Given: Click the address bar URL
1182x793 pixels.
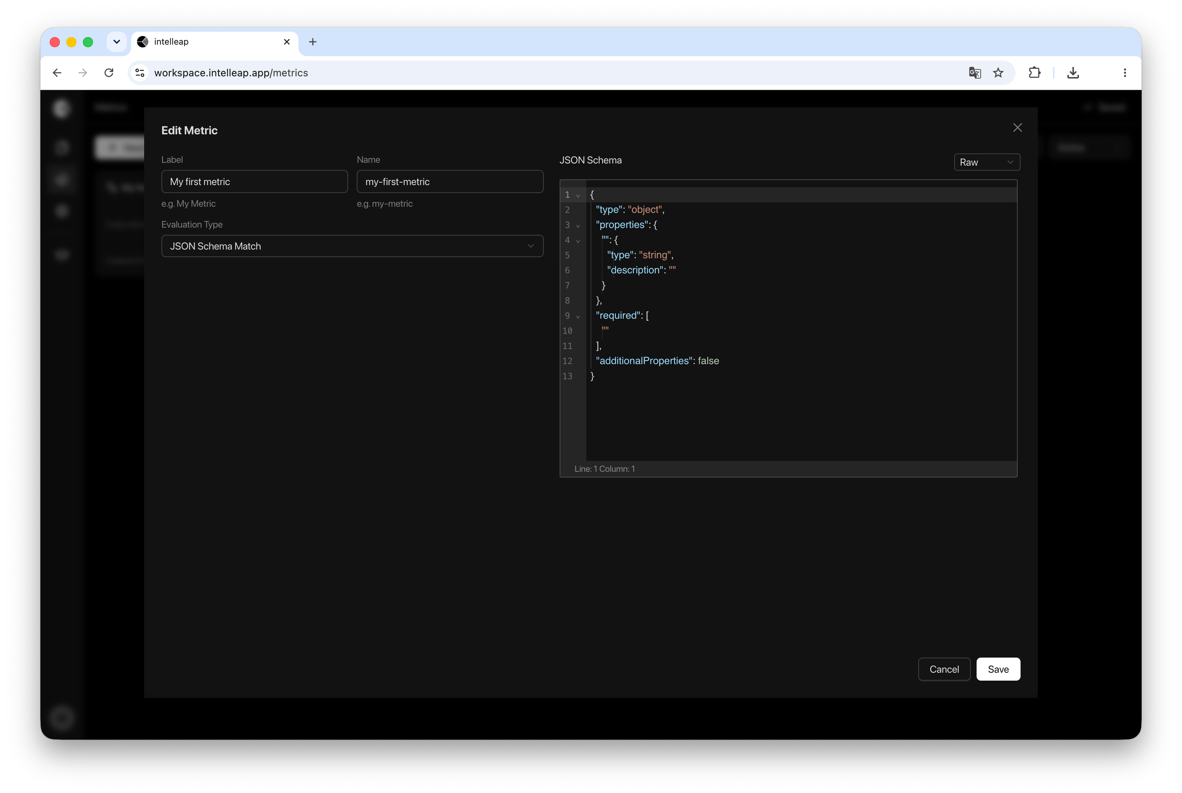Looking at the screenshot, I should point(231,73).
